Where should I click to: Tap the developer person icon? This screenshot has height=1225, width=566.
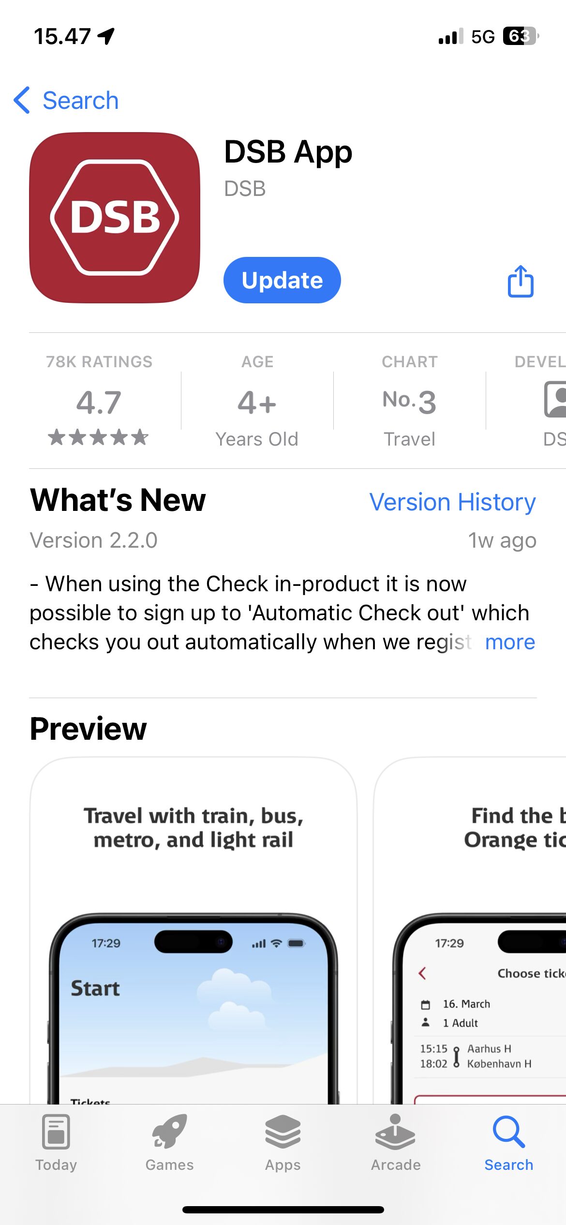click(x=555, y=400)
